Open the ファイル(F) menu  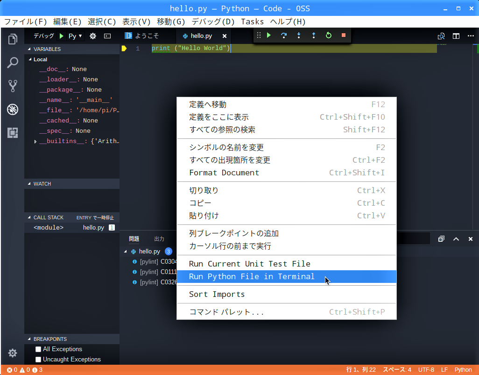25,22
